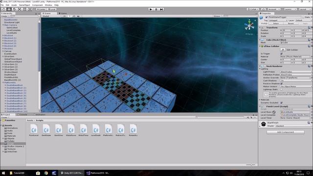
Task: Click the GameObject cube icon in Inspector
Action: 261,18
